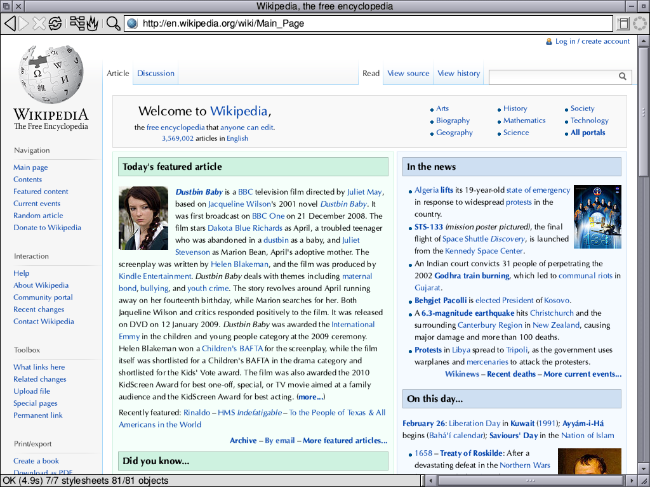Open the Technology portal link

pos(590,120)
